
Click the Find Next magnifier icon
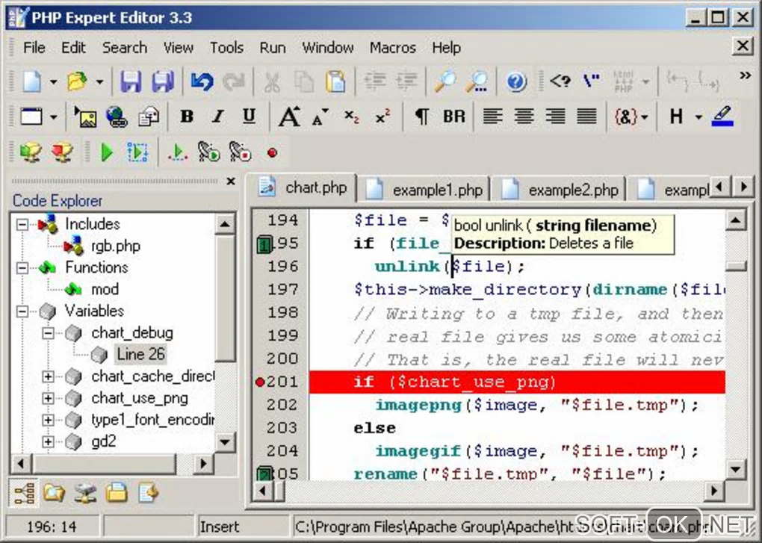(x=477, y=81)
